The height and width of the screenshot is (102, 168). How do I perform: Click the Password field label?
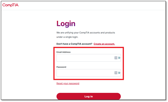click(61, 67)
